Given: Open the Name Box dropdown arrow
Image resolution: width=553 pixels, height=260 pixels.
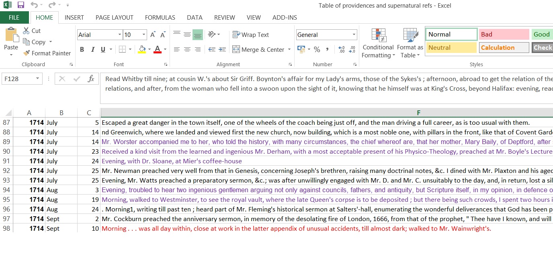Looking at the screenshot, I should pyautogui.click(x=37, y=79).
